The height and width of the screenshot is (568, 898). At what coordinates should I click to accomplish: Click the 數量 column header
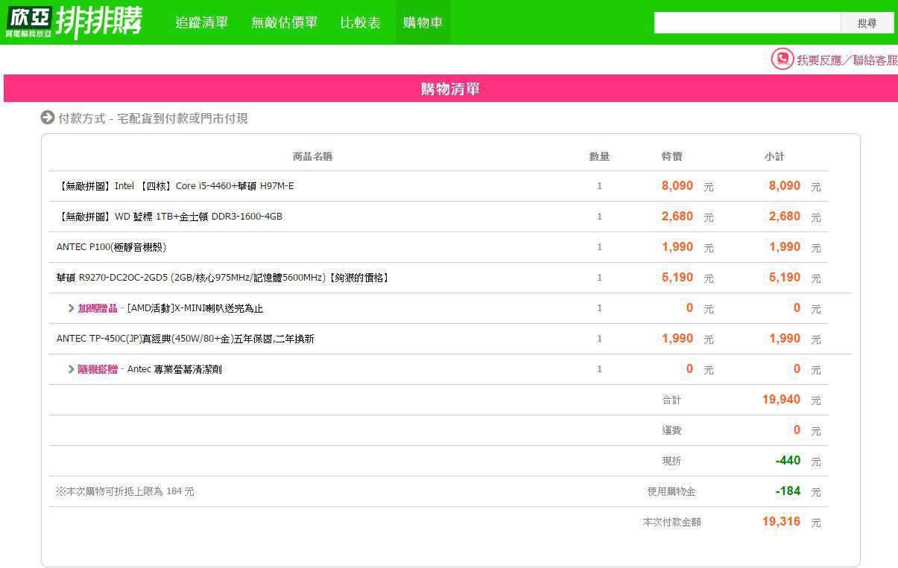pyautogui.click(x=599, y=156)
